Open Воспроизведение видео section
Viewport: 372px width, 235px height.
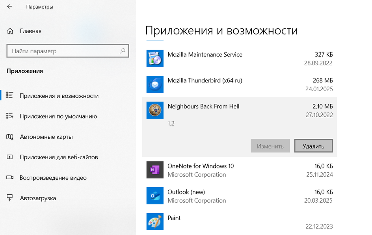(x=53, y=177)
